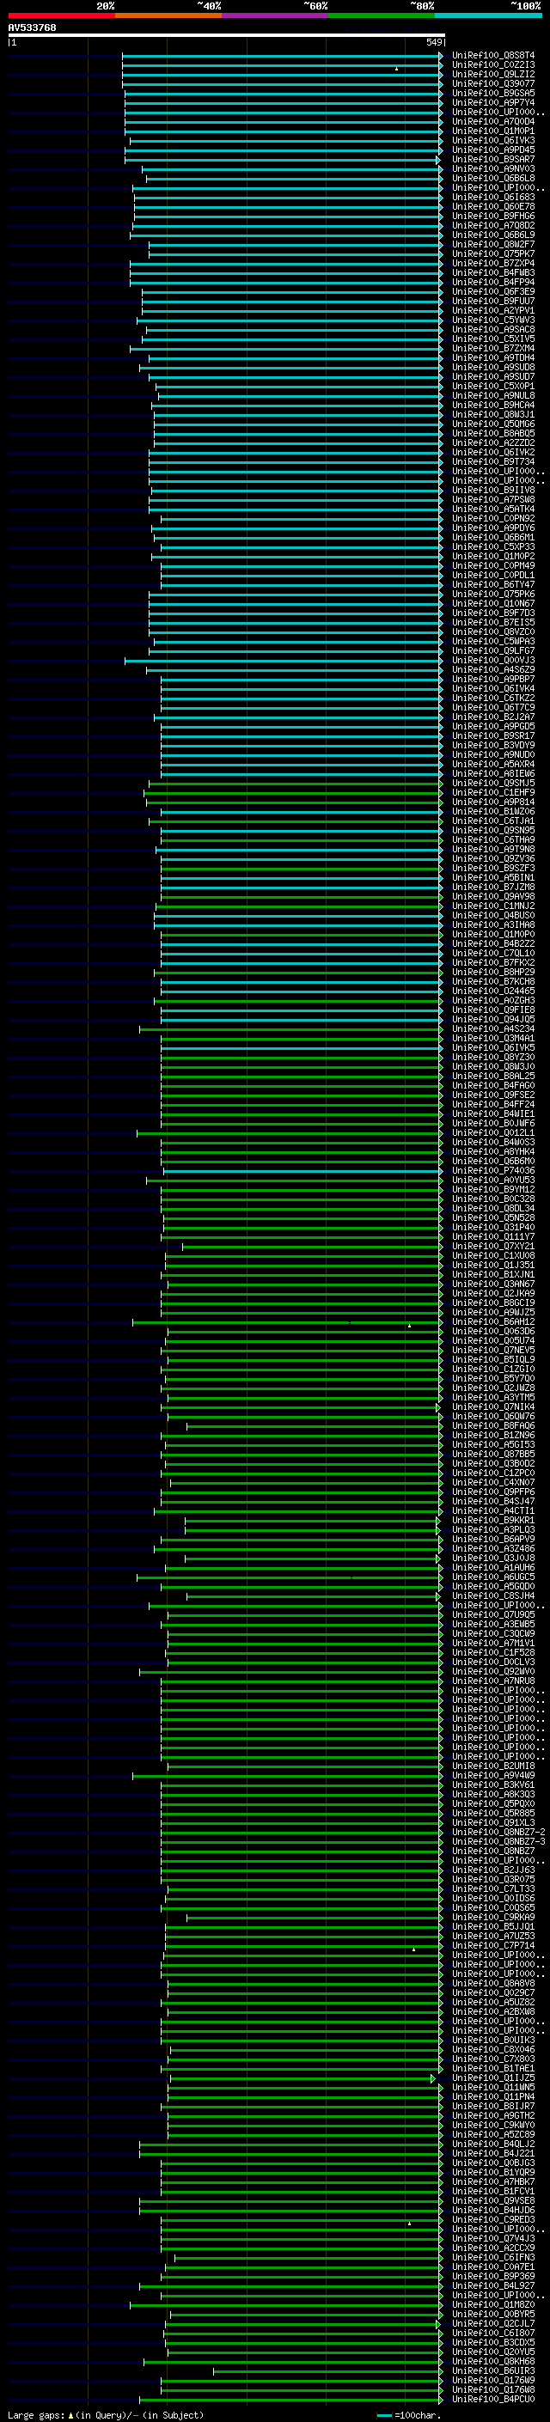Image resolution: width=550 pixels, height=2422 pixels.
Task: Click the UniRef100_B9YM12 label
Action: (x=492, y=1189)
